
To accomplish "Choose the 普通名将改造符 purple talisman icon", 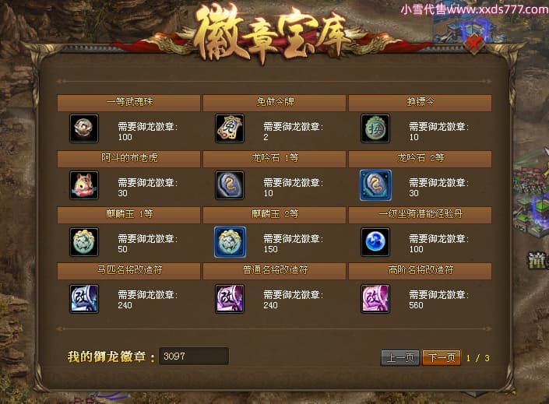I will click(x=230, y=299).
